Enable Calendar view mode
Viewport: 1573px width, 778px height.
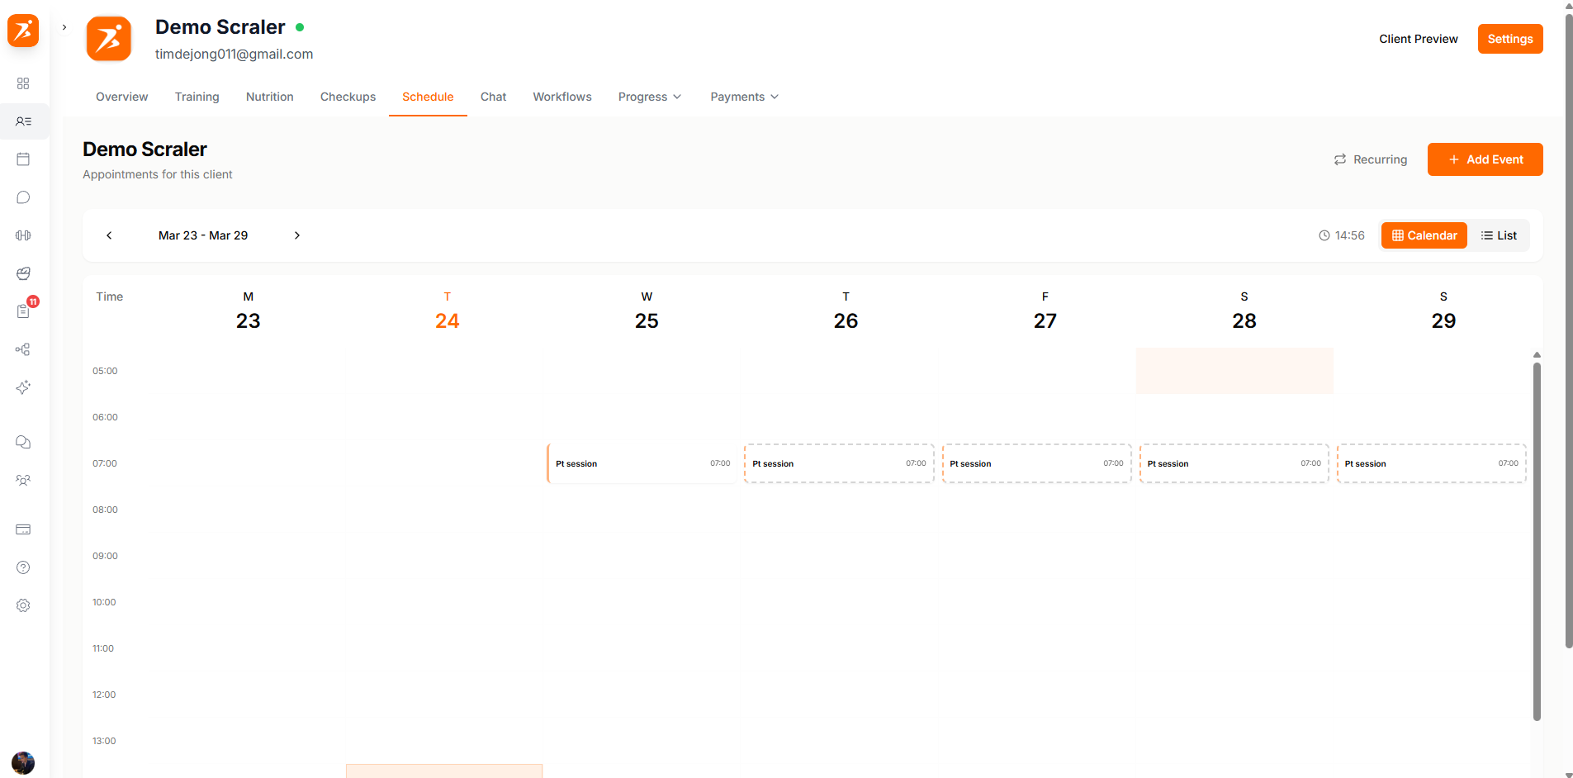tap(1424, 235)
